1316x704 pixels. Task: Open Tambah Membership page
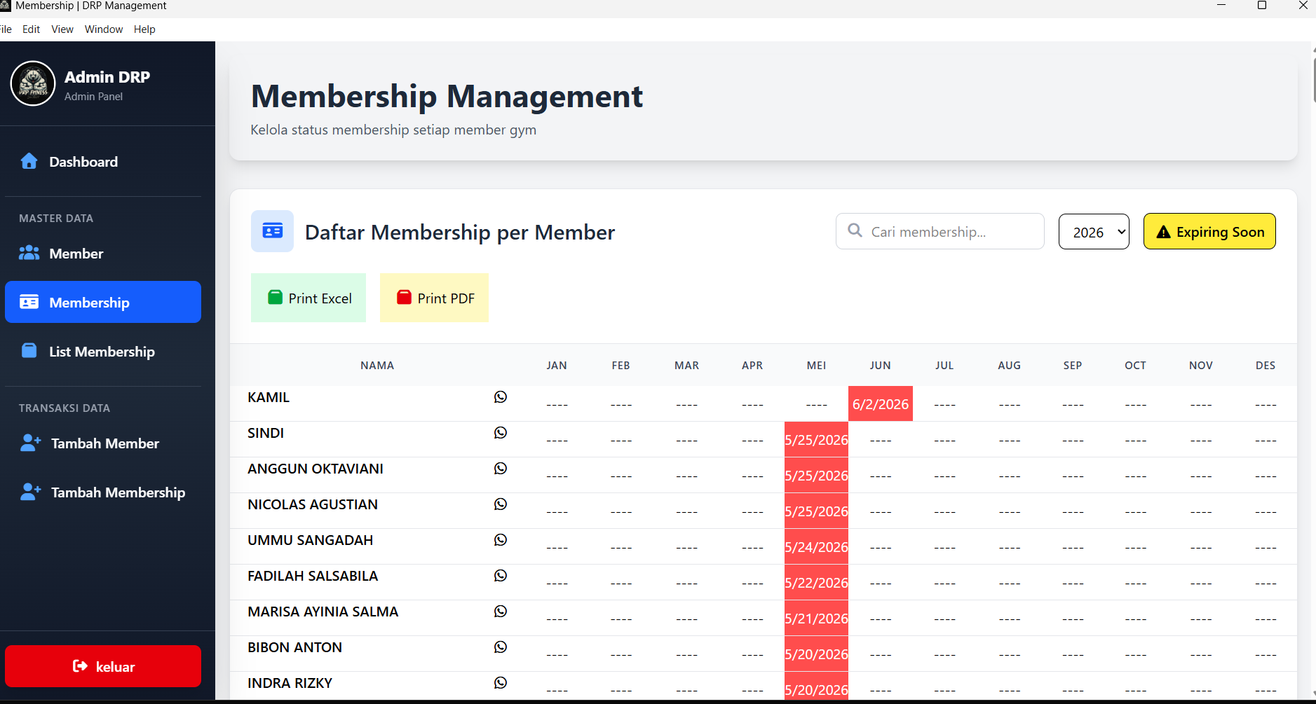[x=103, y=492]
